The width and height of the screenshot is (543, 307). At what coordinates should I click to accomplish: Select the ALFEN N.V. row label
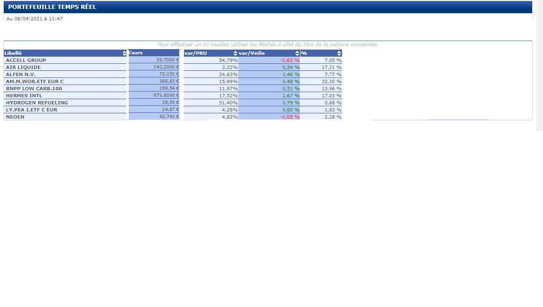tap(21, 74)
